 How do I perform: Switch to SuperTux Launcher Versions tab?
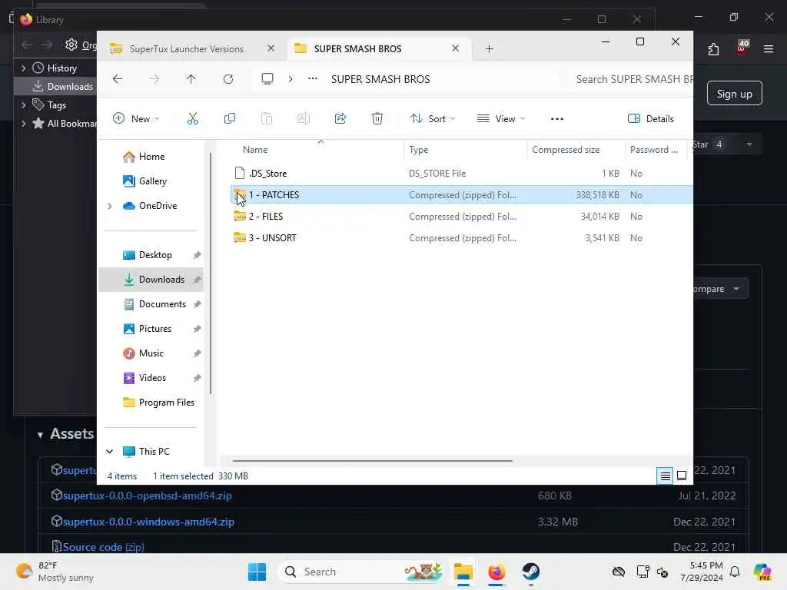point(186,48)
